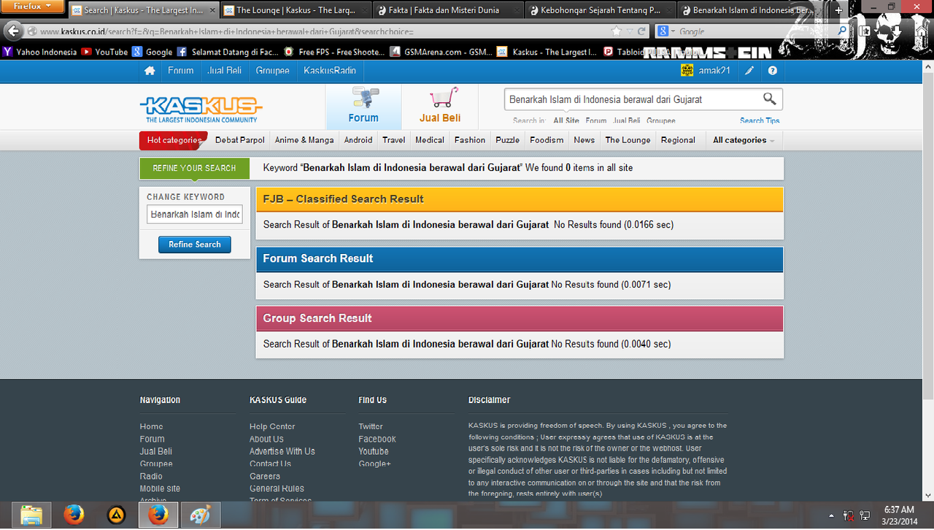Image resolution: width=934 pixels, height=530 pixels.
Task: Click the browser back arrow
Action: coord(13,31)
